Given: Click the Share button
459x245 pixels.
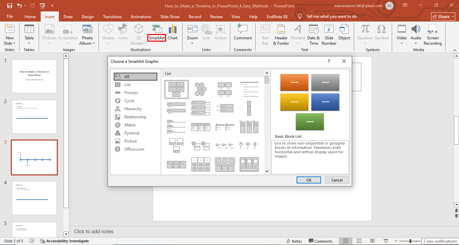Looking at the screenshot, I should [443, 16].
